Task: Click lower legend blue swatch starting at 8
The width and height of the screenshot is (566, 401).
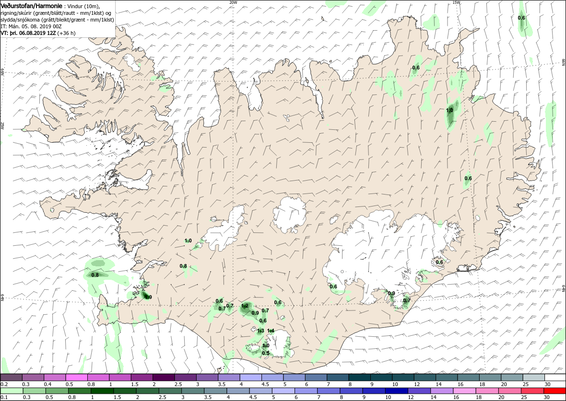Action: click(x=351, y=391)
